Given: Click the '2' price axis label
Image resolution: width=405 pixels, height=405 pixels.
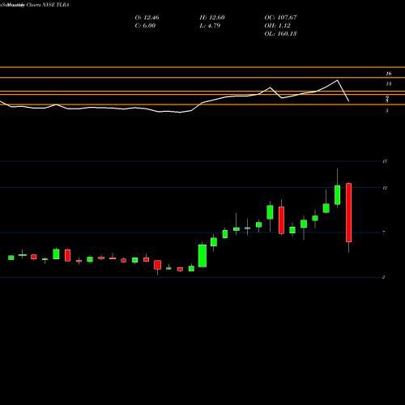Looking at the screenshot, I should click(x=383, y=277).
